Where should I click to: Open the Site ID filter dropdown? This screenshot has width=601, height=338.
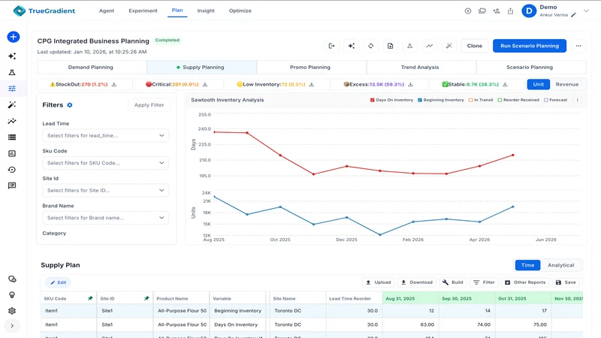click(x=105, y=191)
